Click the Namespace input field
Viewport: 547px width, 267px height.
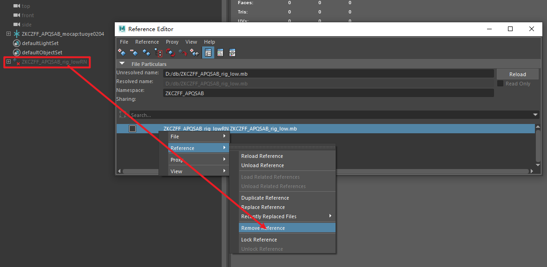pos(328,93)
